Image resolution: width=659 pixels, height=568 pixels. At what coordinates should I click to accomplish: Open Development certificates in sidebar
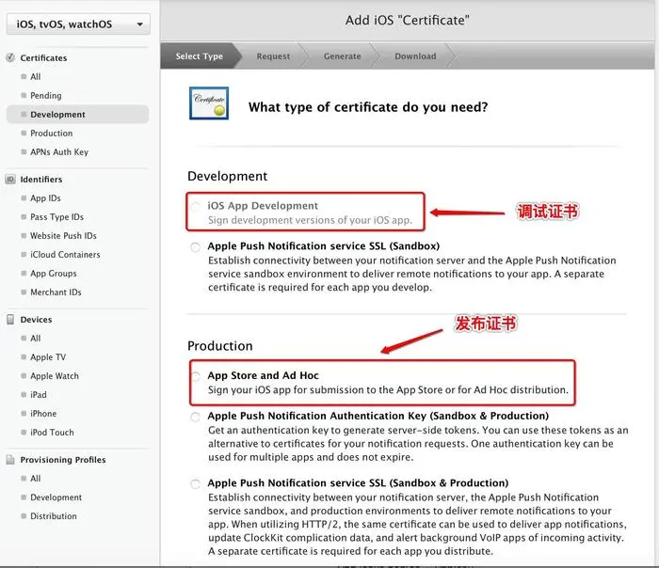click(77, 114)
